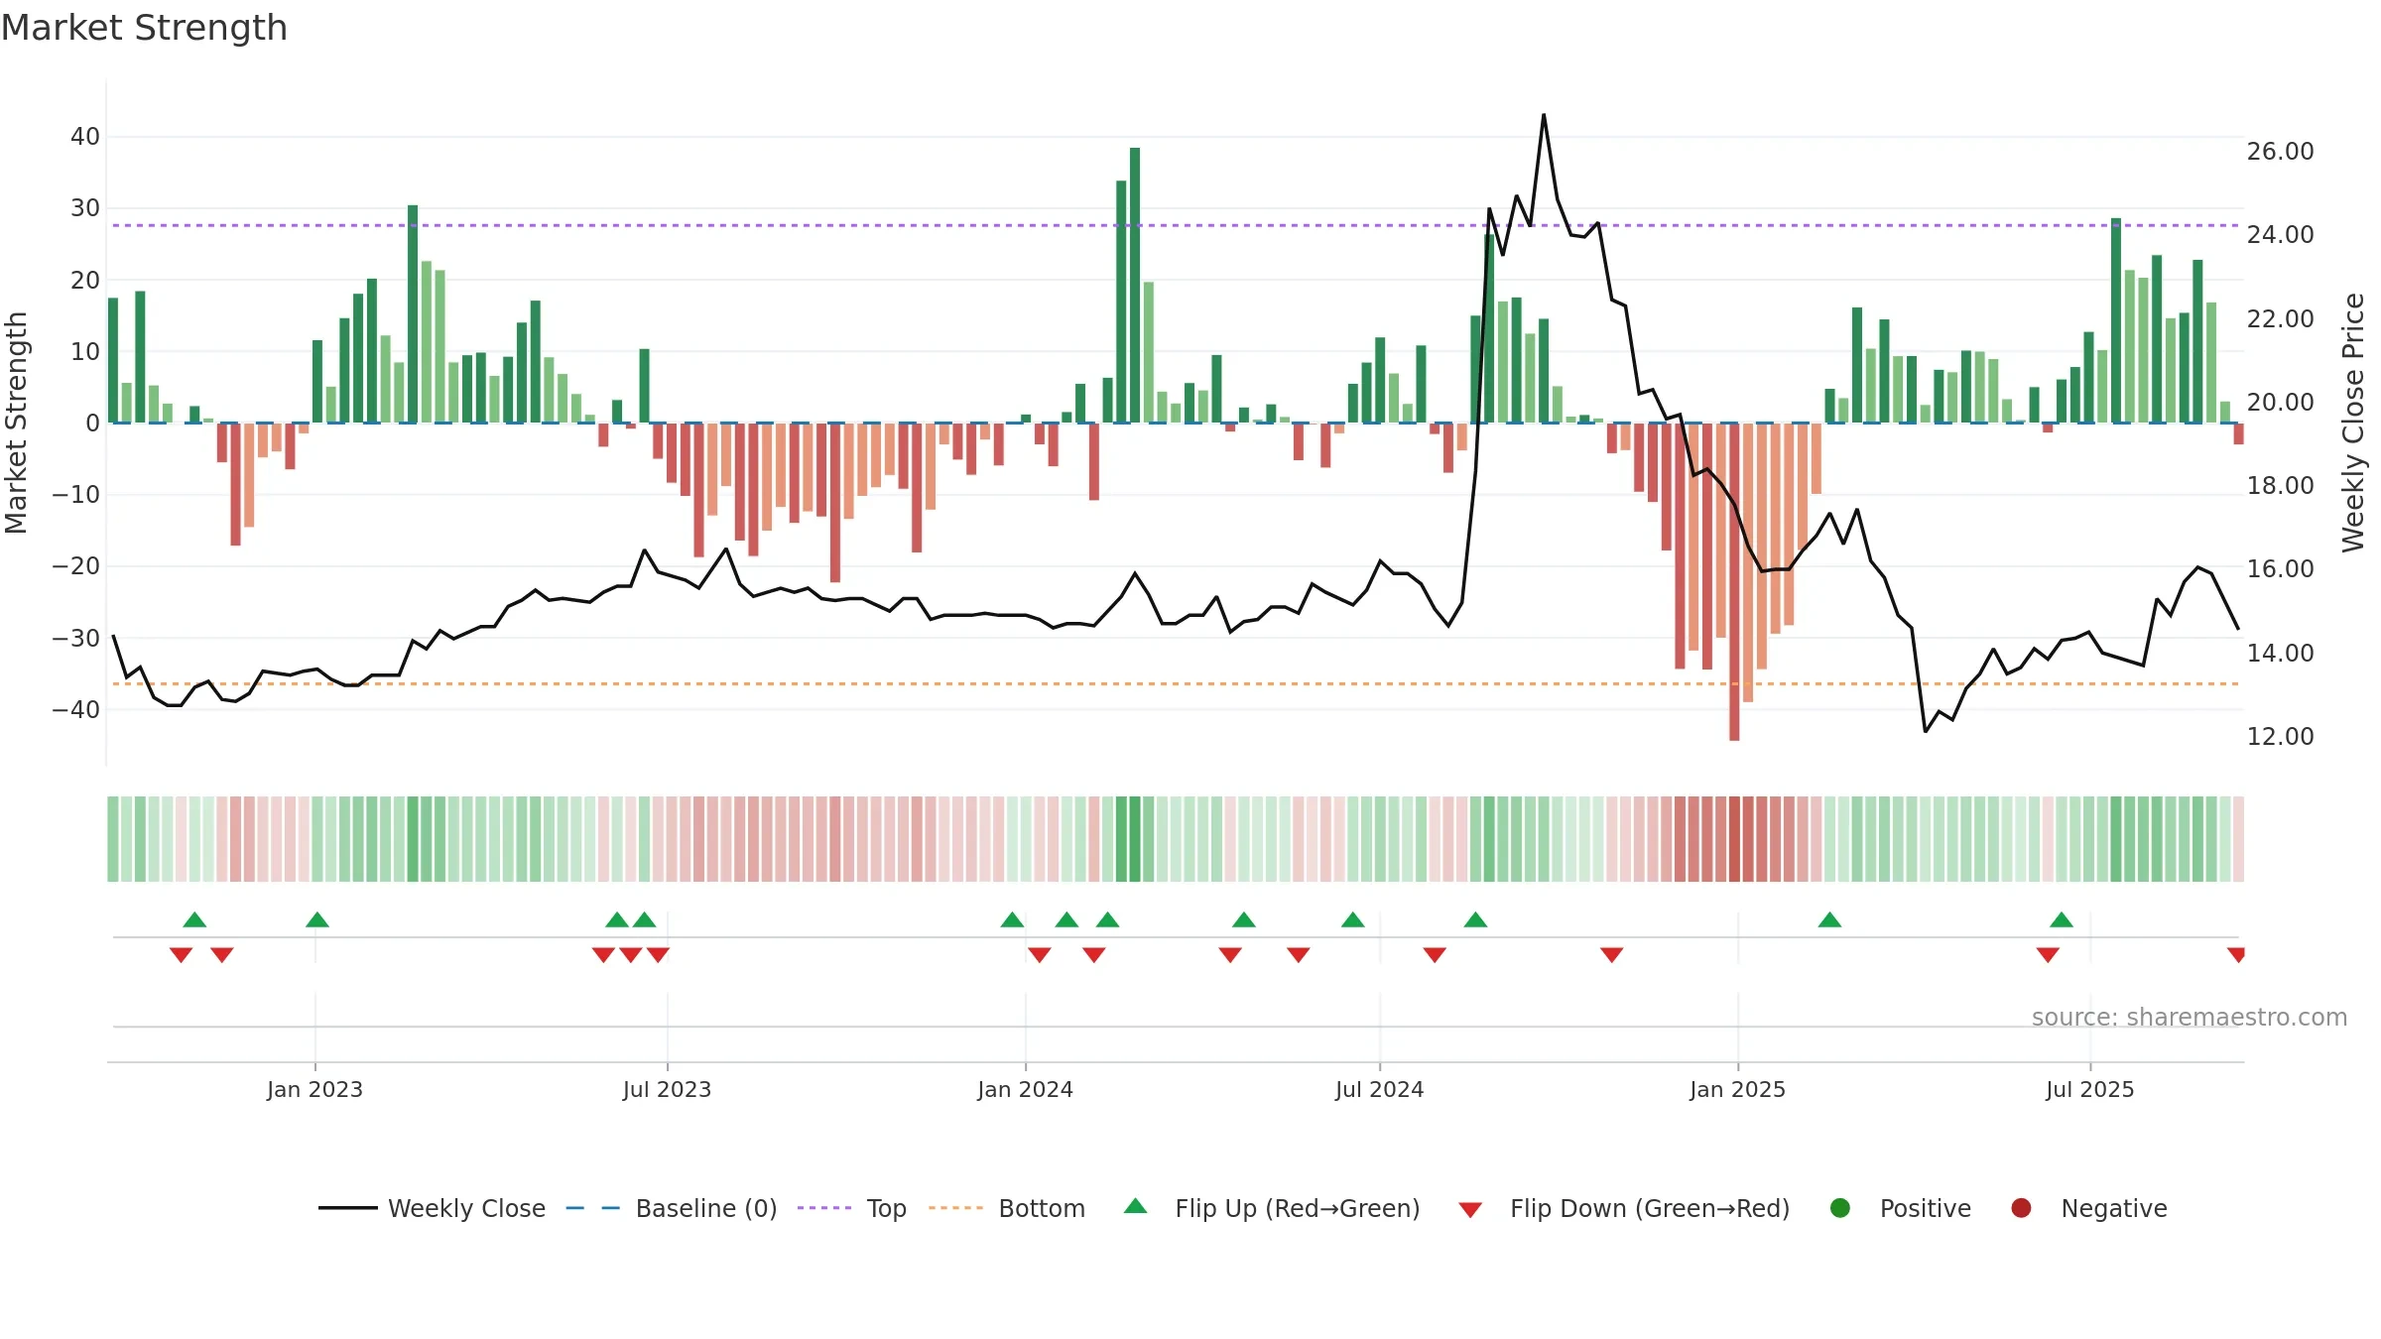
Task: Click the Weekly Close black line legend swatch
Action: click(347, 1208)
